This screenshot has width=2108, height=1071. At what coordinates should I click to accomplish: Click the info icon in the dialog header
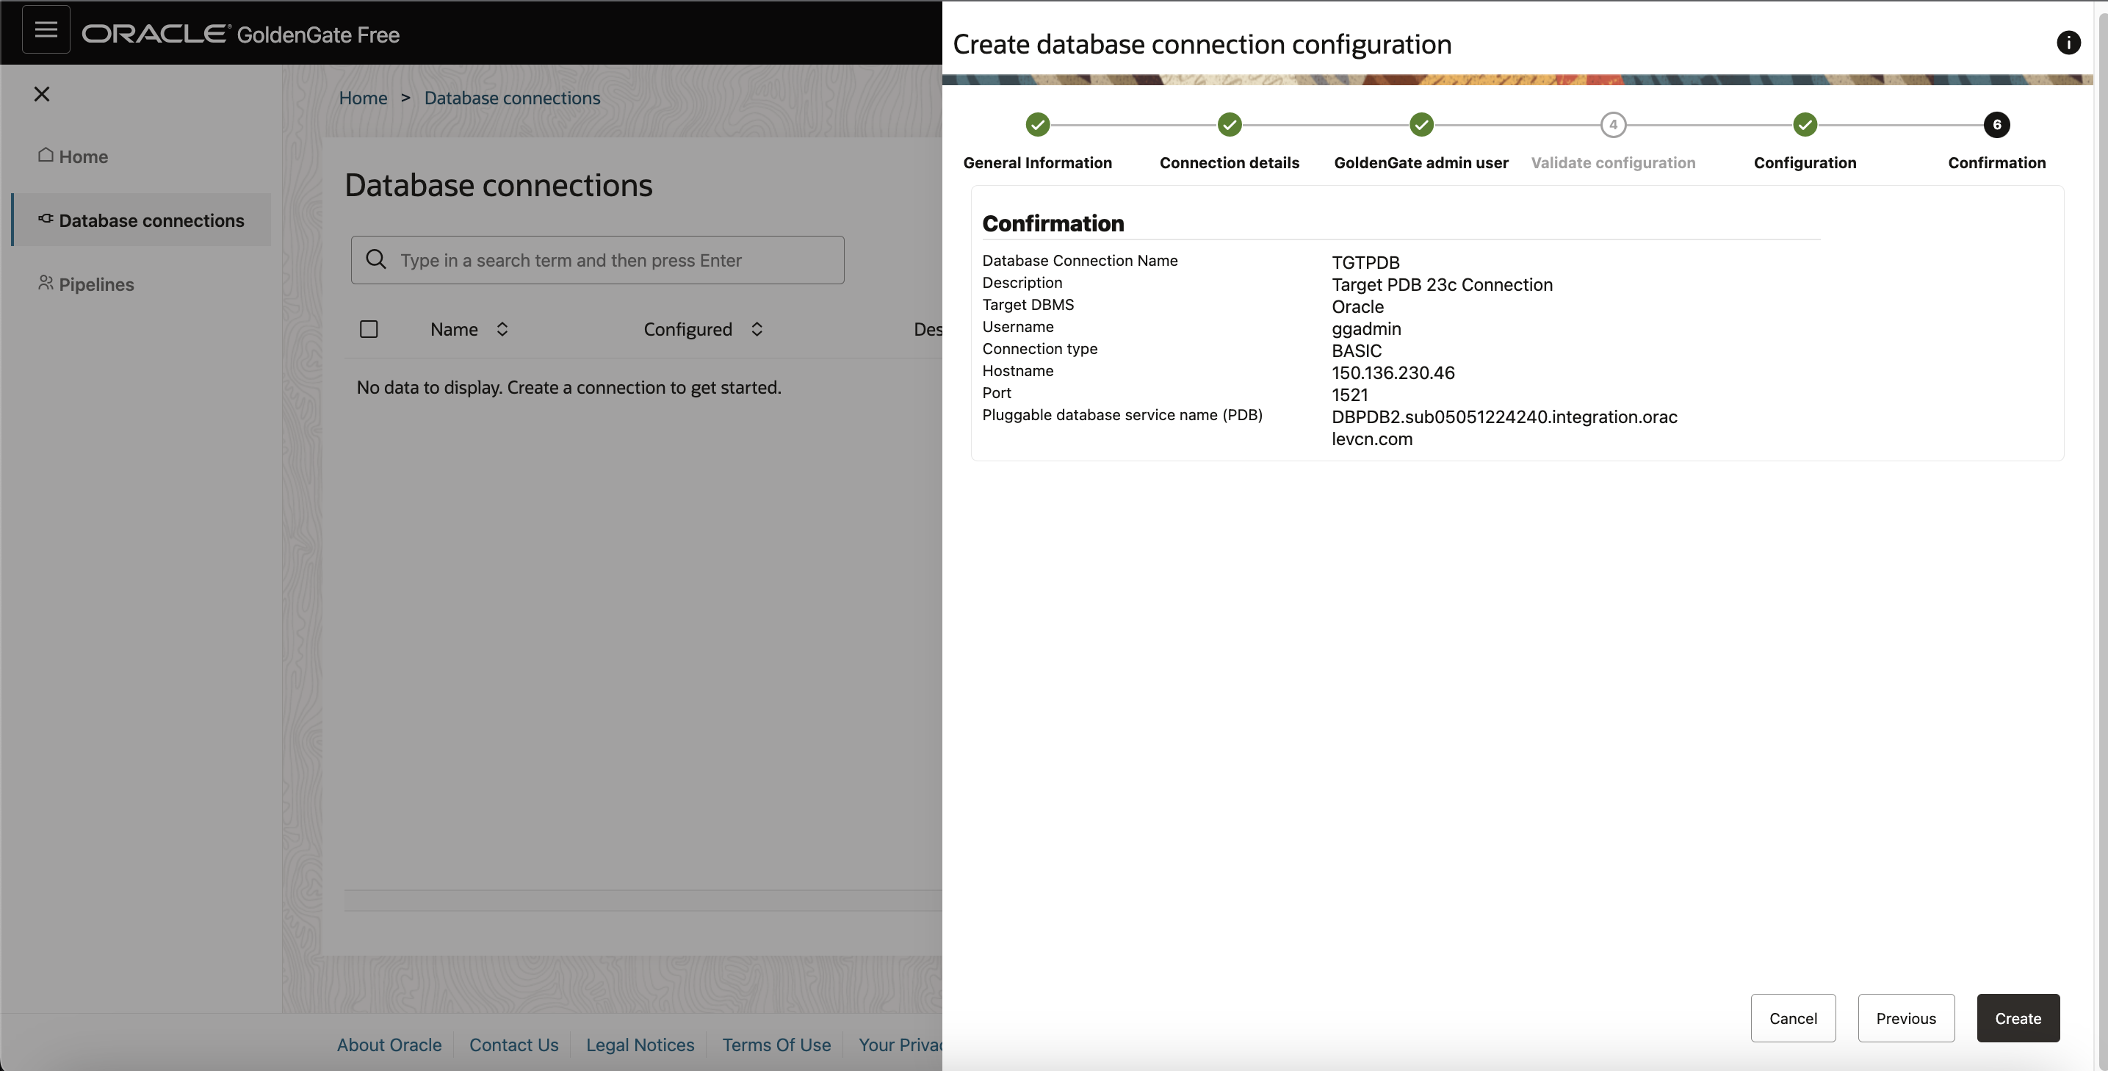click(x=2068, y=43)
